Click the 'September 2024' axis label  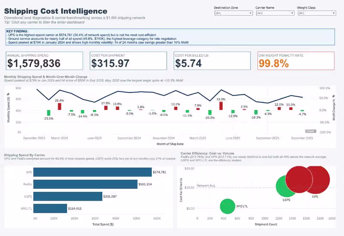129,138
